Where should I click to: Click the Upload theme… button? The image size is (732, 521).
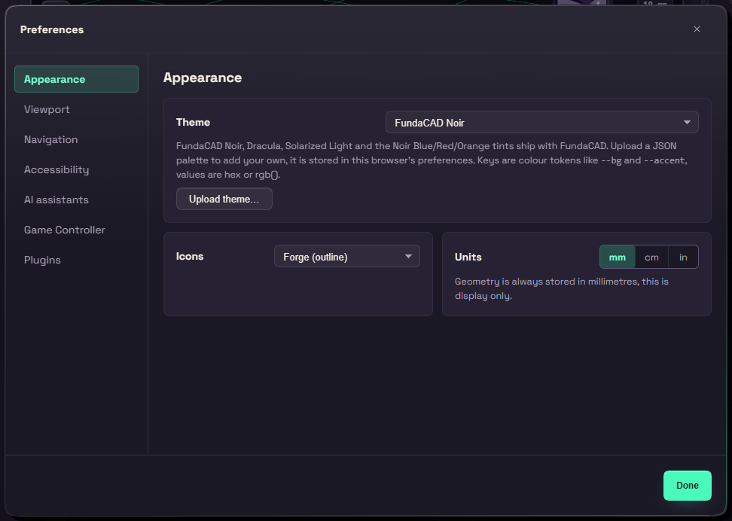point(224,199)
